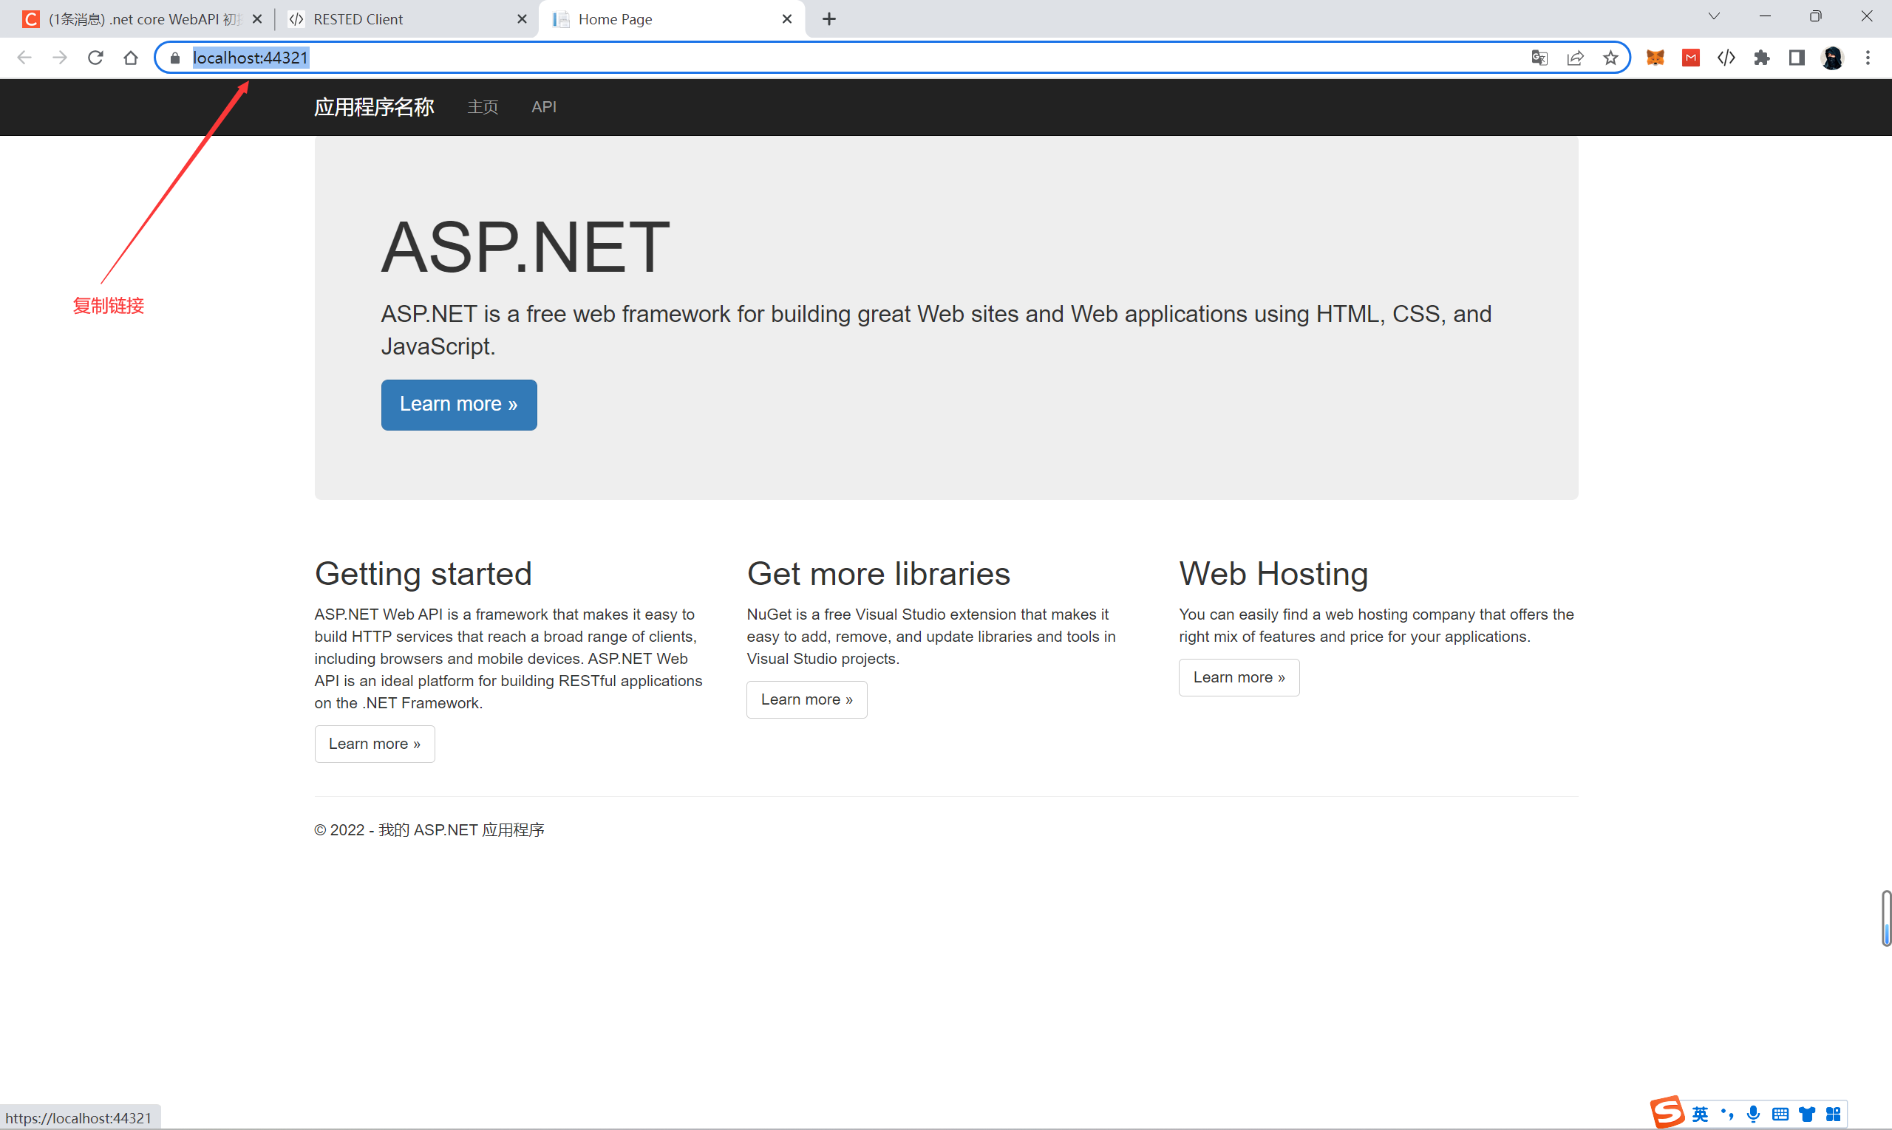
Task: Go to browser home page icon
Action: tap(131, 58)
